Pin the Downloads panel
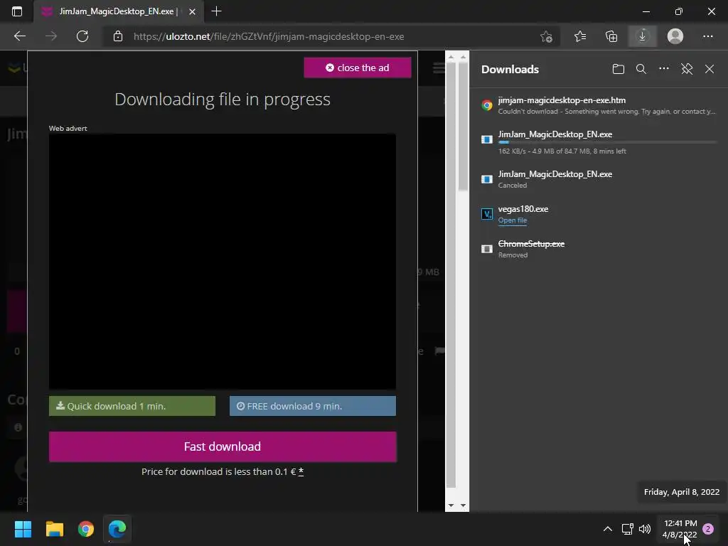Screen dimensions: 728x546 click(x=687, y=69)
